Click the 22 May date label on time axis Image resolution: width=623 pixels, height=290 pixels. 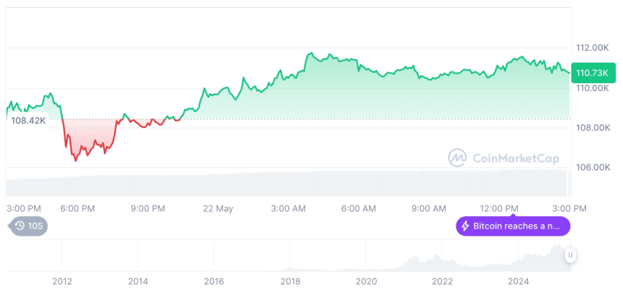click(218, 208)
